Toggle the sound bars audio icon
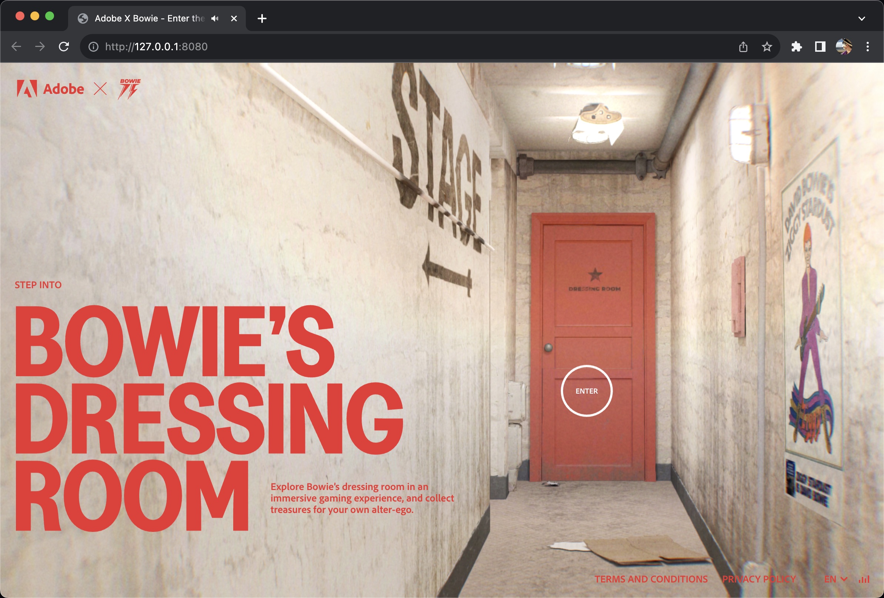Viewport: 884px width, 598px height. point(864,579)
